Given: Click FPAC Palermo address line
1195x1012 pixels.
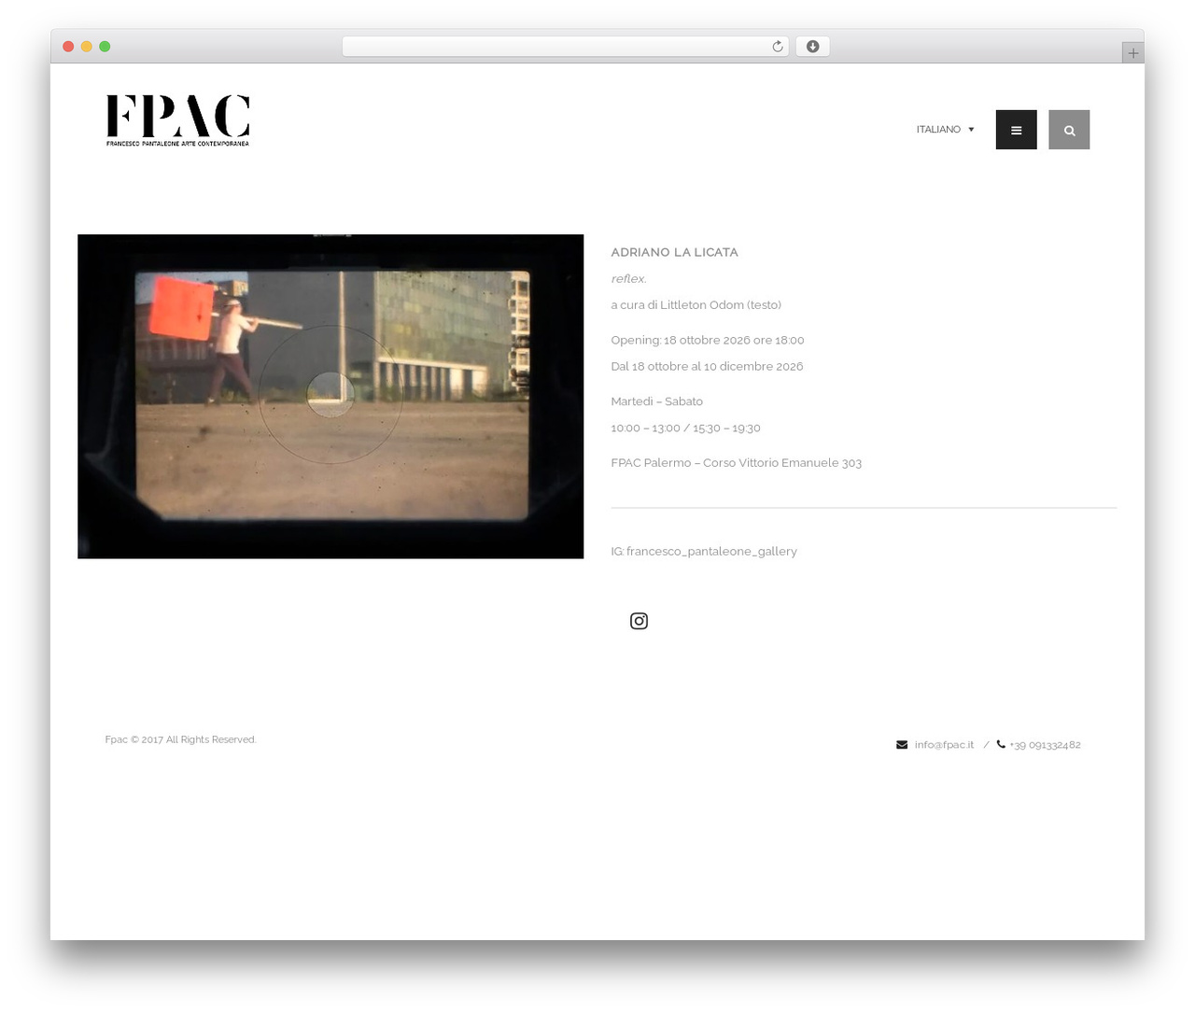Looking at the screenshot, I should coord(736,462).
